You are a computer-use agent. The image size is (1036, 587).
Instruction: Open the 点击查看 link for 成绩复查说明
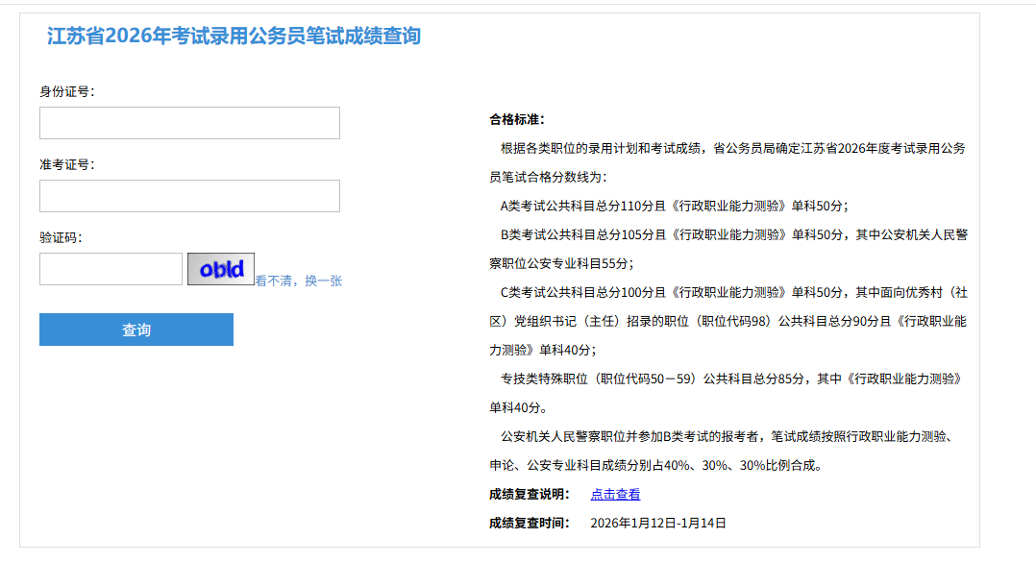click(x=615, y=495)
